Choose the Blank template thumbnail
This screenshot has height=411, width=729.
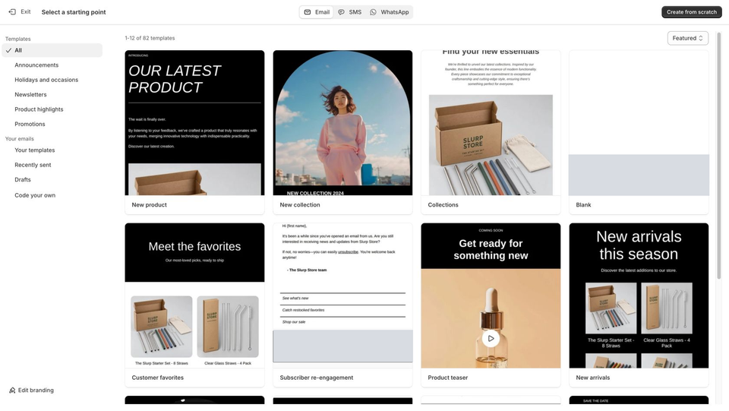(639, 123)
